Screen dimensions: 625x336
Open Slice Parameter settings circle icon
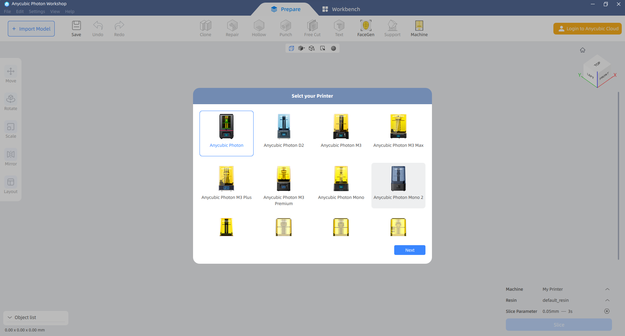(607, 311)
